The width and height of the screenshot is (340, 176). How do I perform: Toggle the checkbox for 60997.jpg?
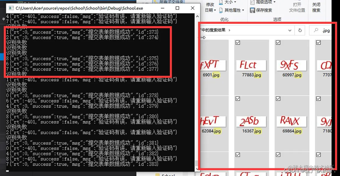point(278,43)
